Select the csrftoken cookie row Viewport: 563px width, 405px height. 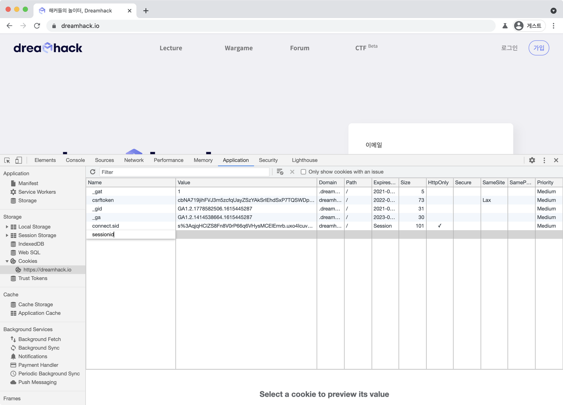pyautogui.click(x=324, y=200)
